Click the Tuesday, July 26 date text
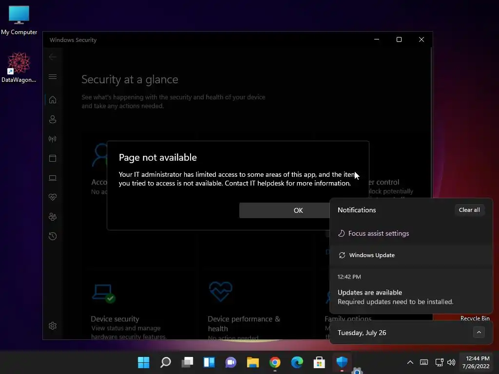Viewport: 499px width, 374px height. click(x=362, y=333)
